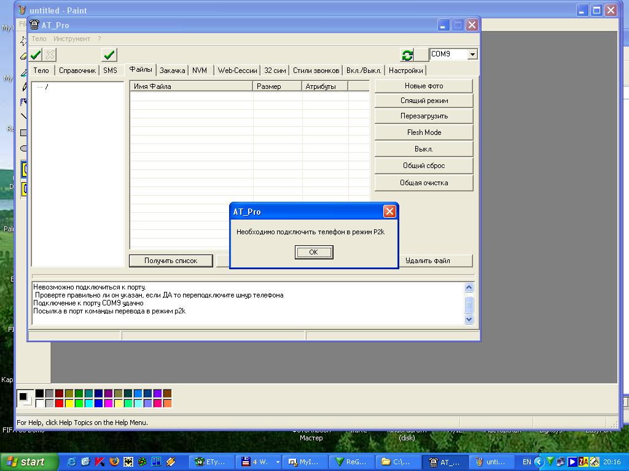Open the 32 сим tab
Viewport: 629px width, 471px height.
(x=275, y=71)
